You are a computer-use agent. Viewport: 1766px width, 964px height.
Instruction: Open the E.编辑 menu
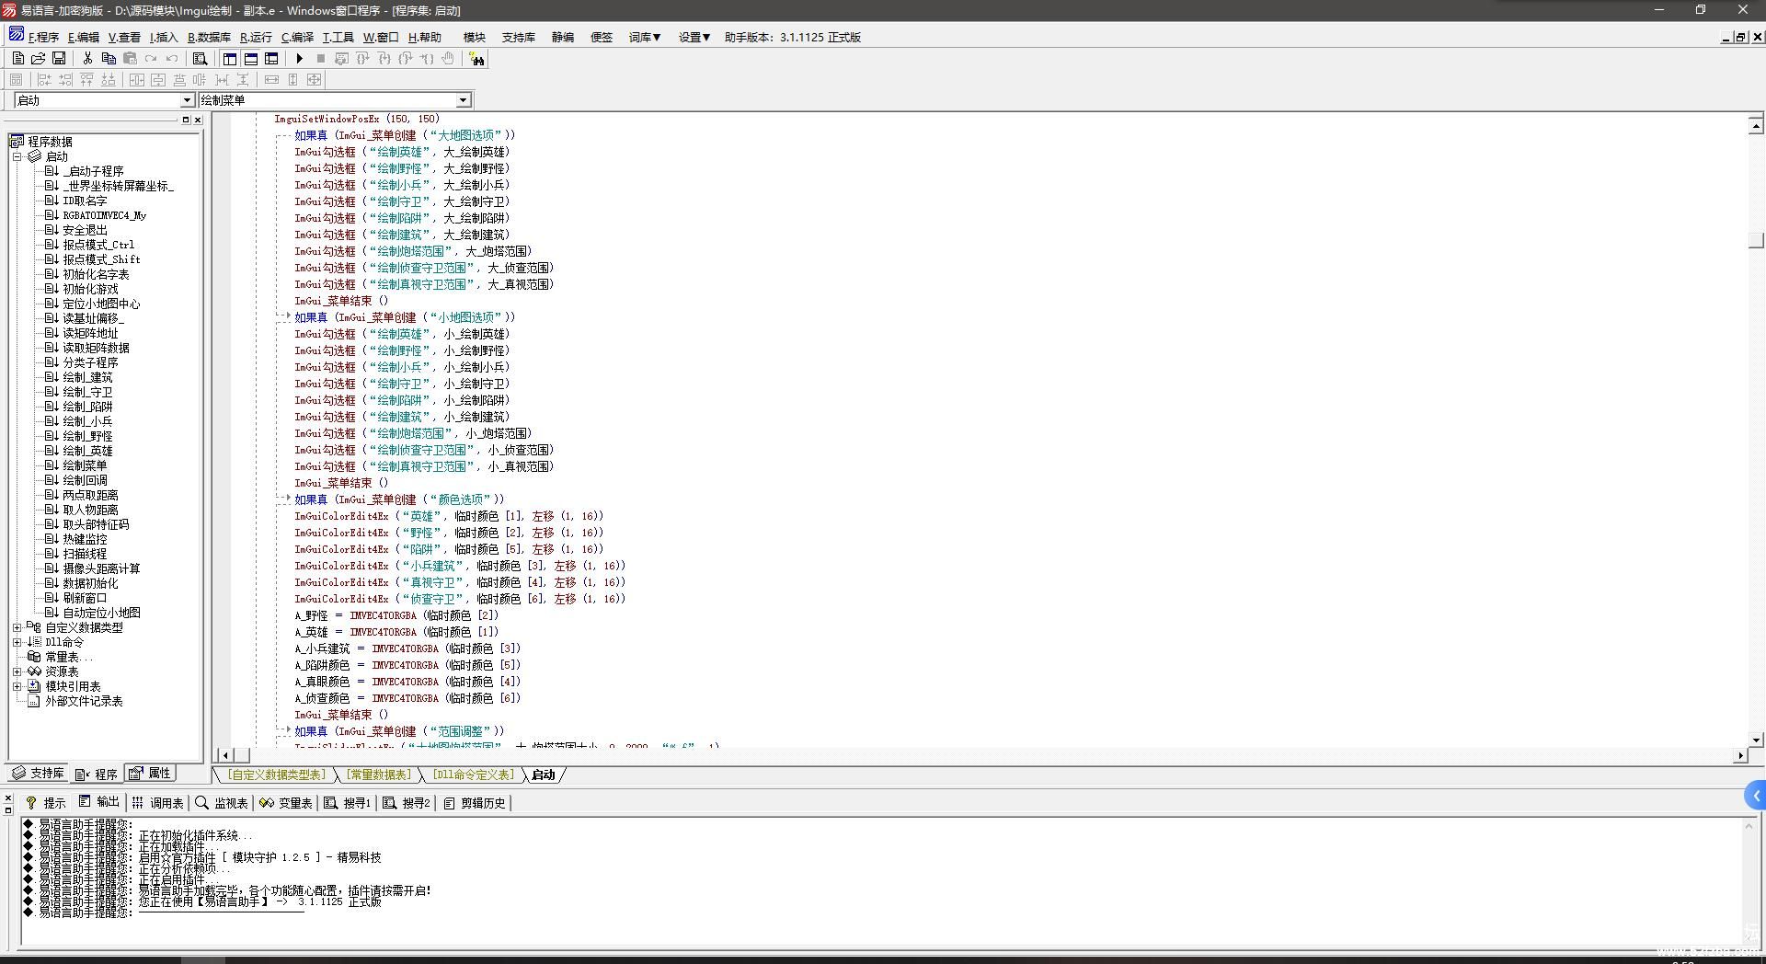(x=83, y=38)
